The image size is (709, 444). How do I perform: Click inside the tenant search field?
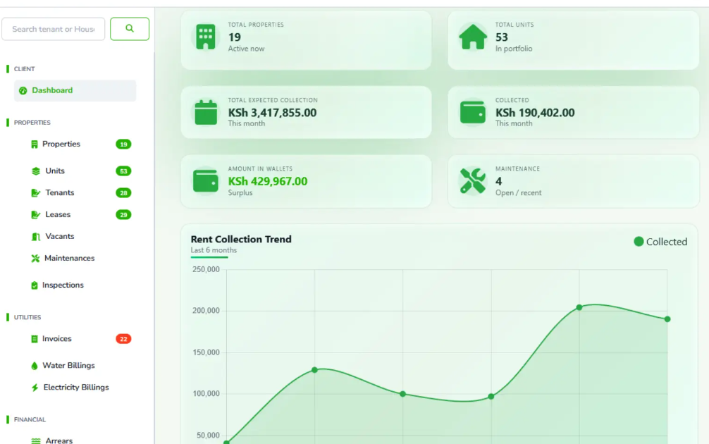coord(53,29)
